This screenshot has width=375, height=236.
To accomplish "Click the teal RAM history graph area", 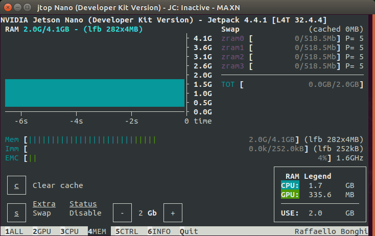I will click(95, 93).
